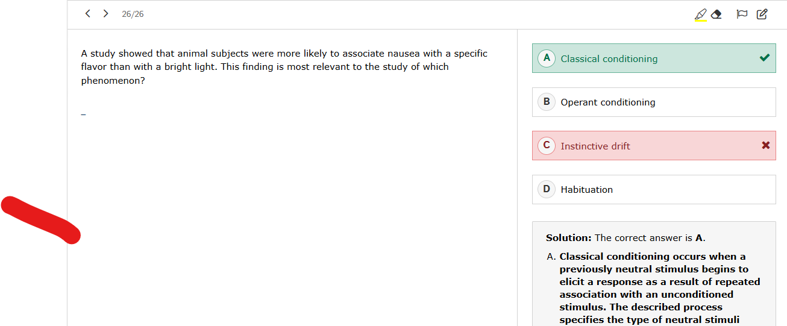The image size is (787, 326).
Task: Go to the previous question arrow
Action: (x=88, y=13)
